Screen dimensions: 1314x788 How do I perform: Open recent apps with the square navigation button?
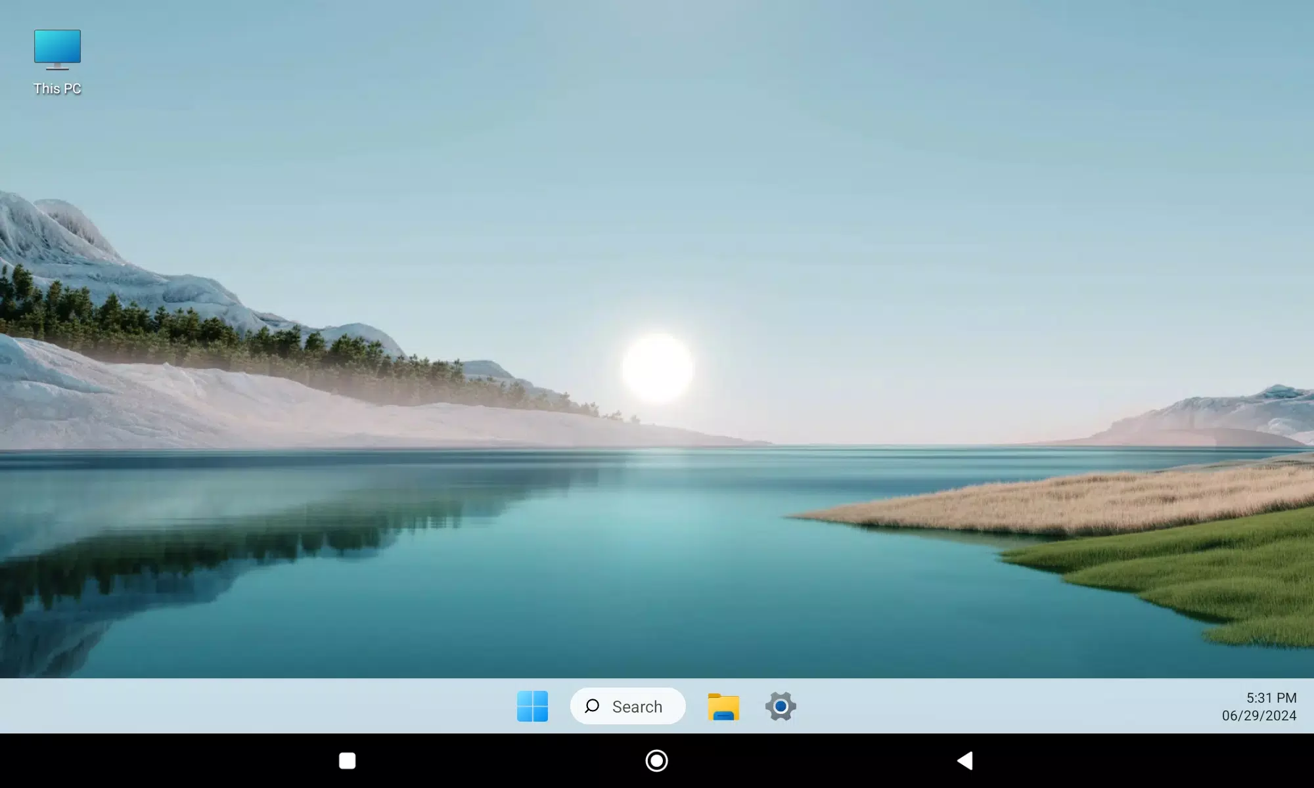pos(346,760)
